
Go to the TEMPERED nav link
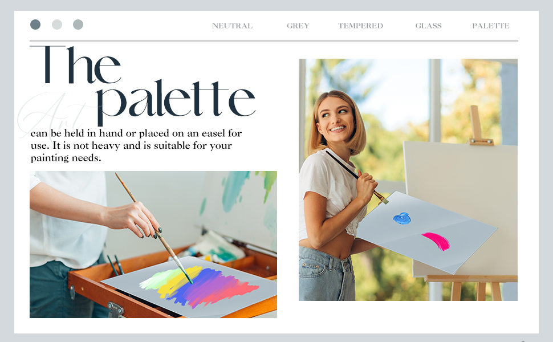click(x=360, y=26)
